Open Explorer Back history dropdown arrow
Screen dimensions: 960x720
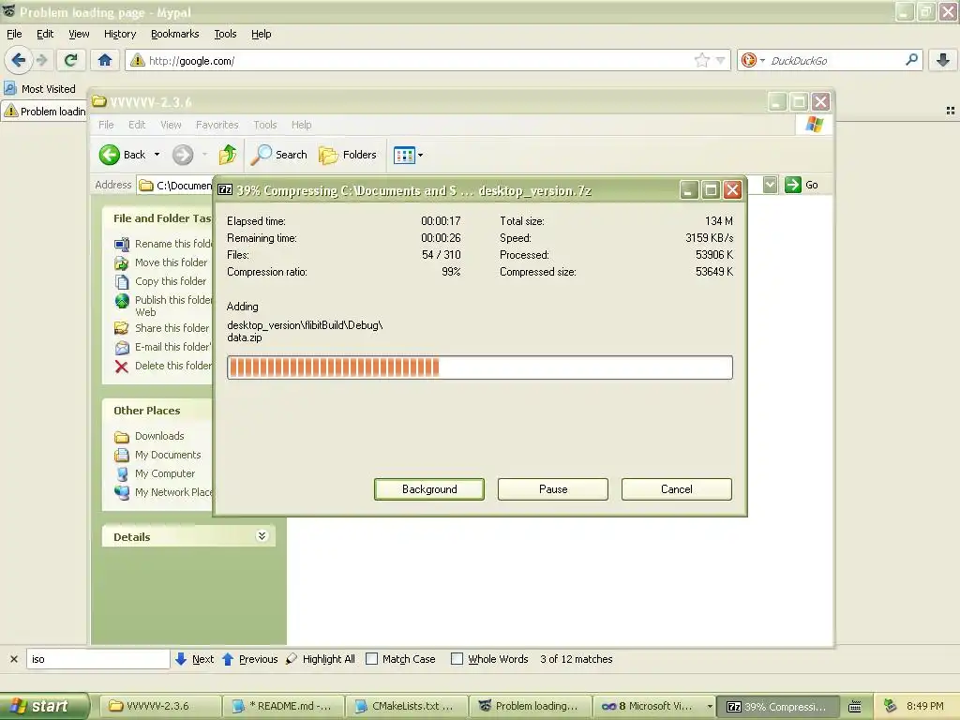point(157,155)
